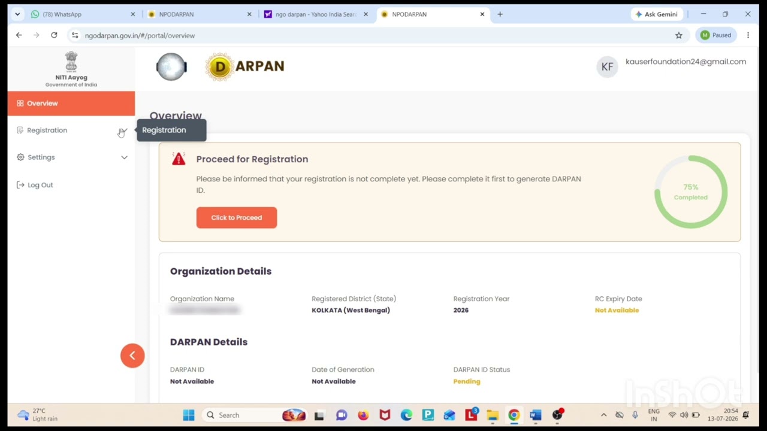Open Microsoft Edge from the taskbar
The image size is (767, 431).
[406, 415]
